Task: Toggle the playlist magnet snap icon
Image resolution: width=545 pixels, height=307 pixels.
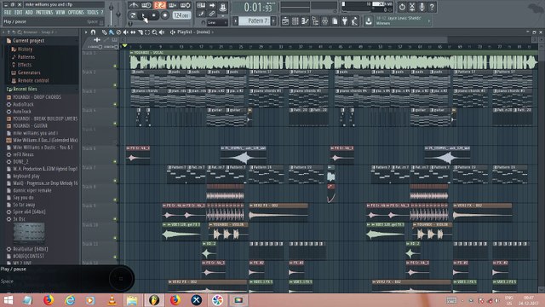Action: [93, 32]
